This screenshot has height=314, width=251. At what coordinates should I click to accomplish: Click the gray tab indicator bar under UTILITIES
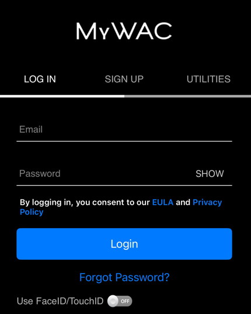[x=209, y=96]
